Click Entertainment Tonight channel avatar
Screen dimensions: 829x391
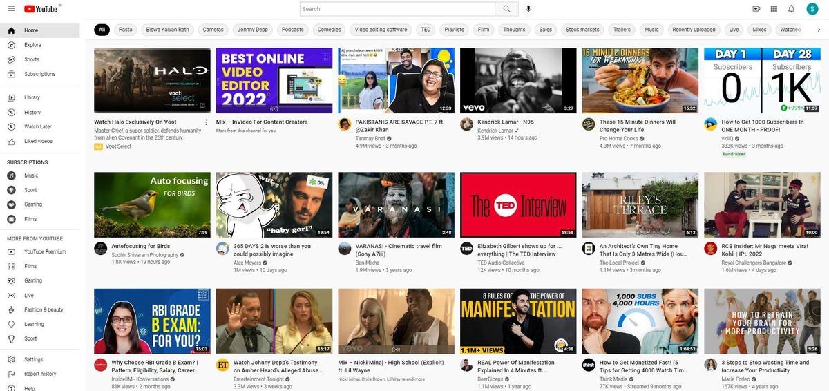[x=222, y=365]
